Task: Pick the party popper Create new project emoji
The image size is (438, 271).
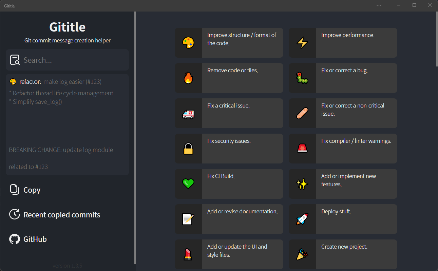Action: (302, 254)
